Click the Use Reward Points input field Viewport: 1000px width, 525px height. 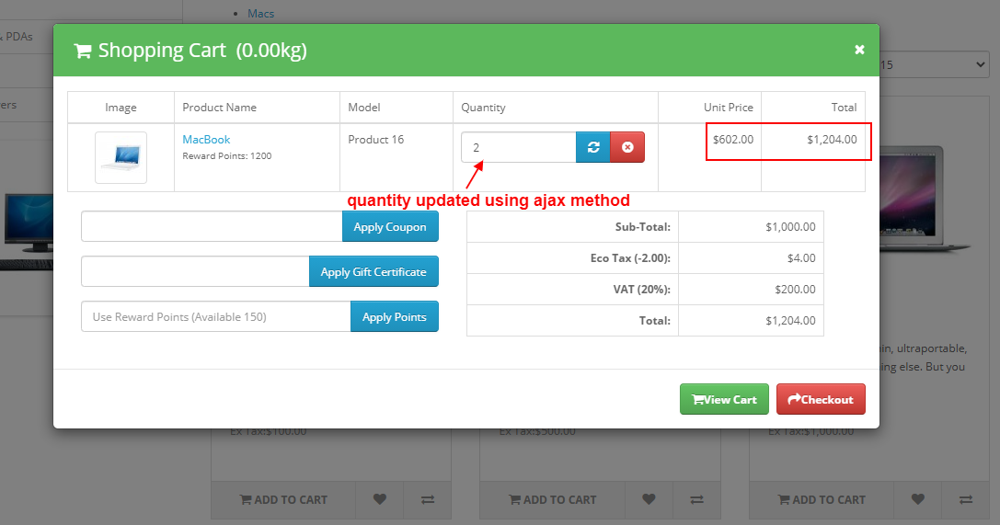coord(215,317)
